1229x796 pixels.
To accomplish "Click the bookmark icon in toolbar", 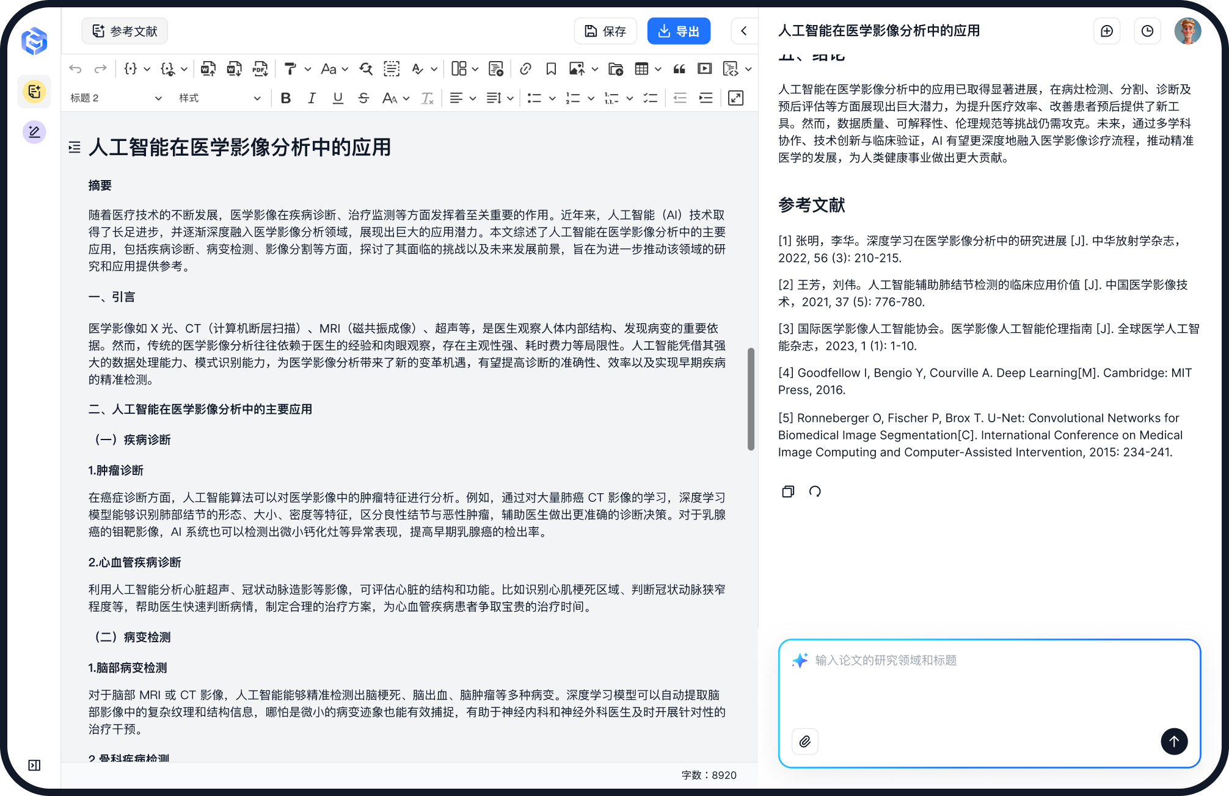I will coord(551,69).
